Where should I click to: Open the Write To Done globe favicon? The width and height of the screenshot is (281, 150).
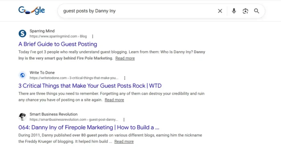click(x=22, y=75)
